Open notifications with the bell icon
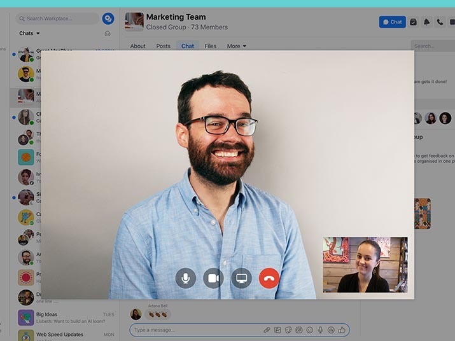This screenshot has height=341, width=455. pyautogui.click(x=426, y=22)
